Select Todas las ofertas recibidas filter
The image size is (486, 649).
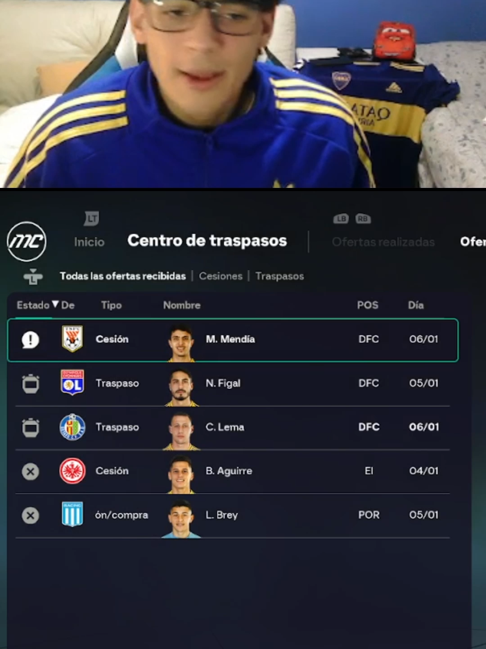click(123, 276)
